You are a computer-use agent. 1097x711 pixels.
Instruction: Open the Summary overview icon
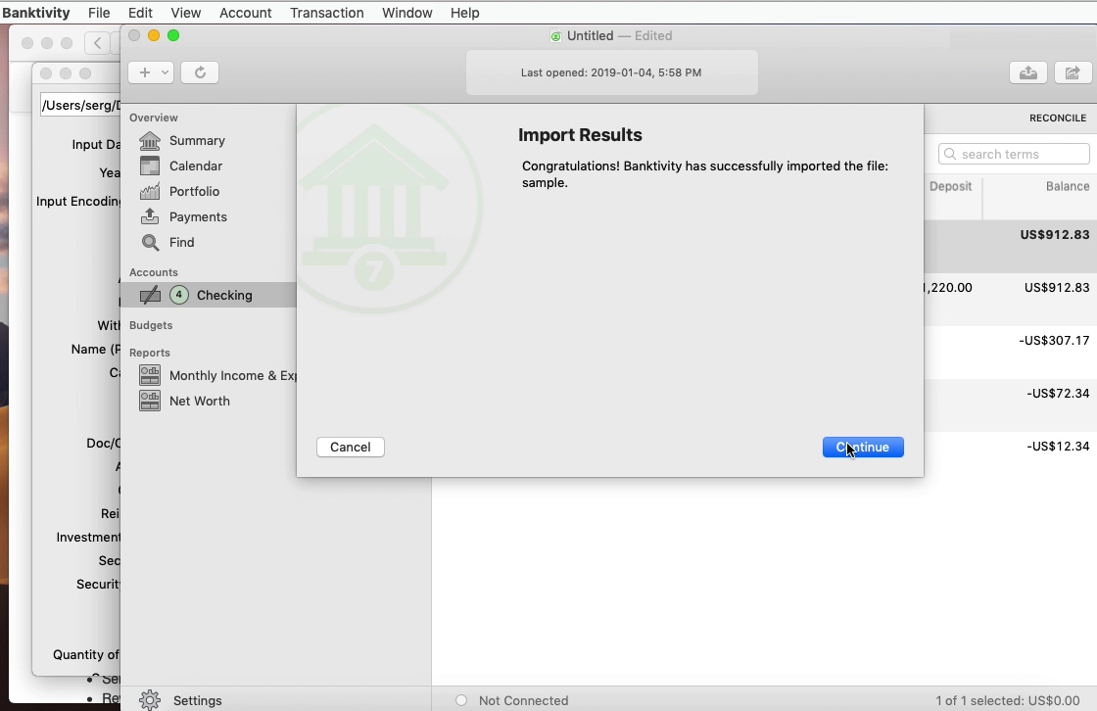[x=150, y=141]
